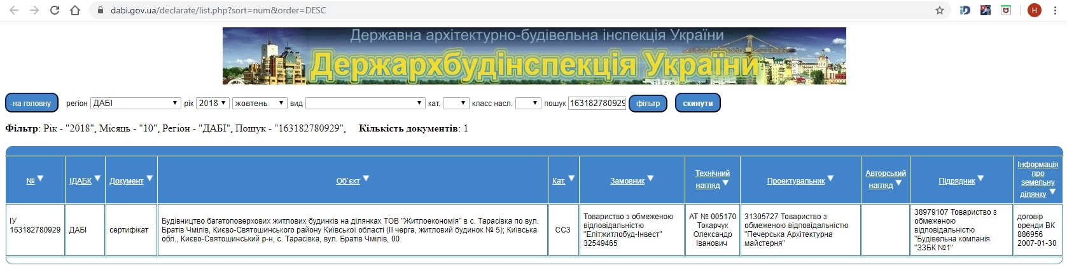Open the кат. category dropdown
The height and width of the screenshot is (270, 1067).
(456, 103)
